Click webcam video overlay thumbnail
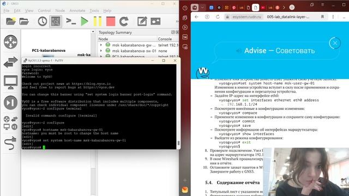The height and width of the screenshot is (196, 349). (306, 172)
